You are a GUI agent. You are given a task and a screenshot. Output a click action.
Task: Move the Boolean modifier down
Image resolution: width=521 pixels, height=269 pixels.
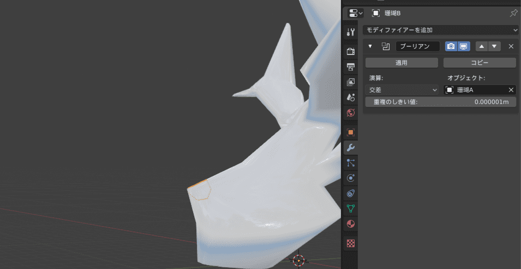tap(494, 46)
